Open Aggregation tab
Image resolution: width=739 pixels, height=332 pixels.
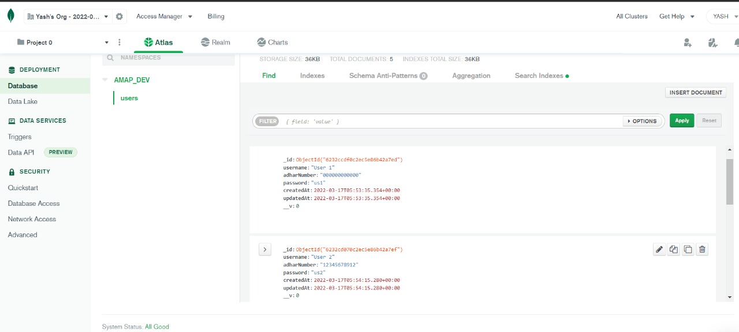click(471, 76)
